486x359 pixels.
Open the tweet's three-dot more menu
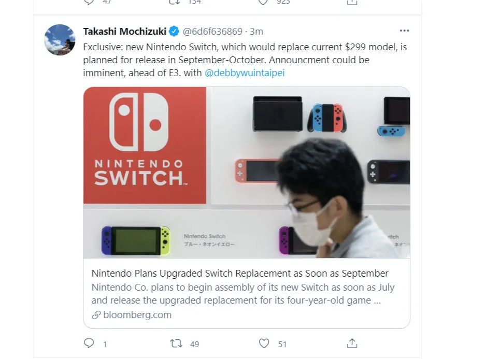404,31
